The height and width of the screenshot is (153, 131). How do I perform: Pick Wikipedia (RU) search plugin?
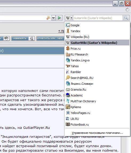(97, 37)
